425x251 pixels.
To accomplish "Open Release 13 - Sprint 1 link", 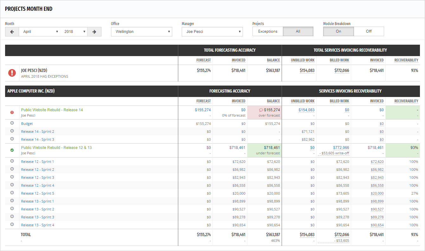I will (38, 201).
